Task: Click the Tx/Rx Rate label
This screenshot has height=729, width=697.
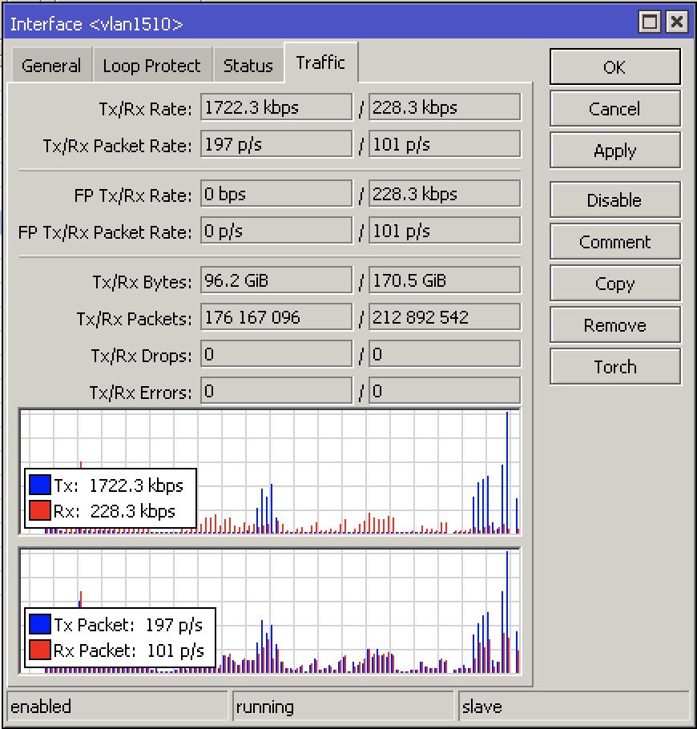Action: (x=145, y=109)
